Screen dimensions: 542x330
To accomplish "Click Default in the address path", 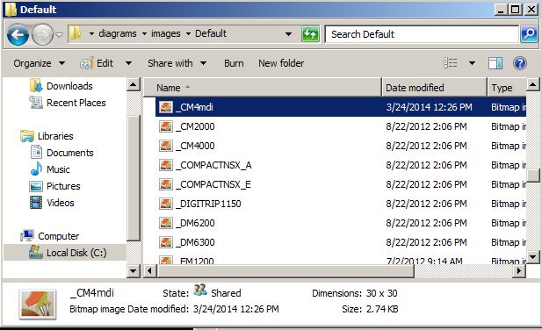I will tap(211, 34).
